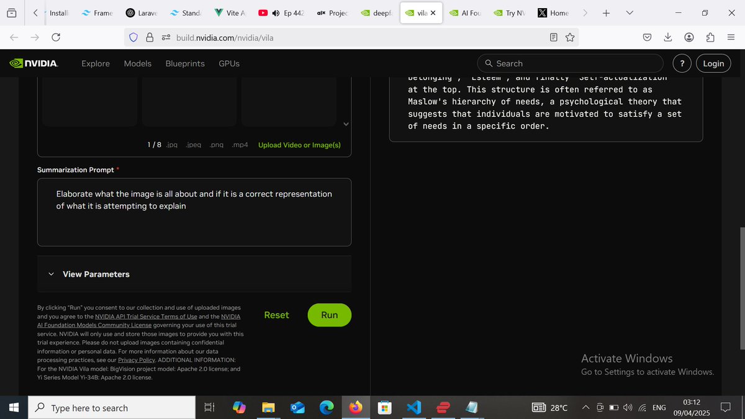Open the Firefox view icon left of tabs

click(11, 12)
